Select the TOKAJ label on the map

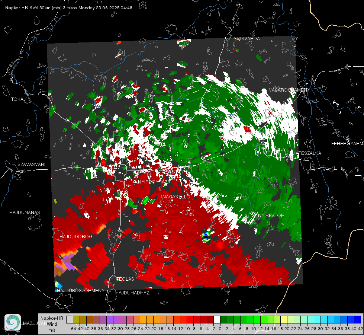coord(18,99)
